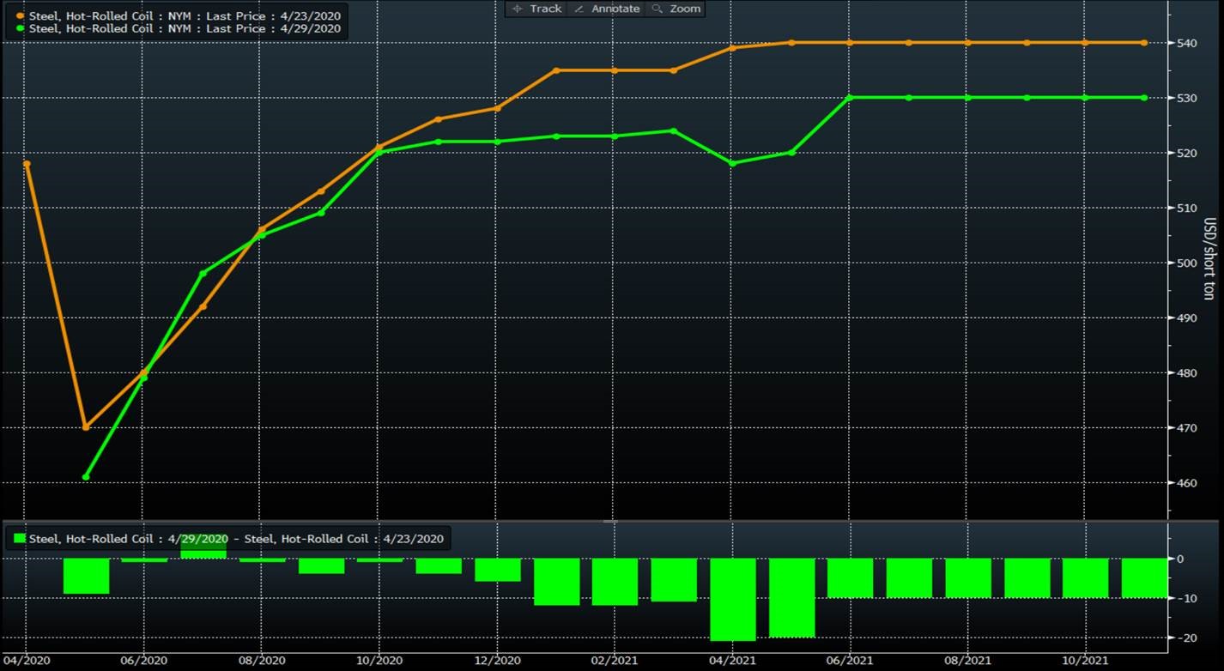Click the 06/2021 date axis label
This screenshot has width=1224, height=671.
[850, 660]
